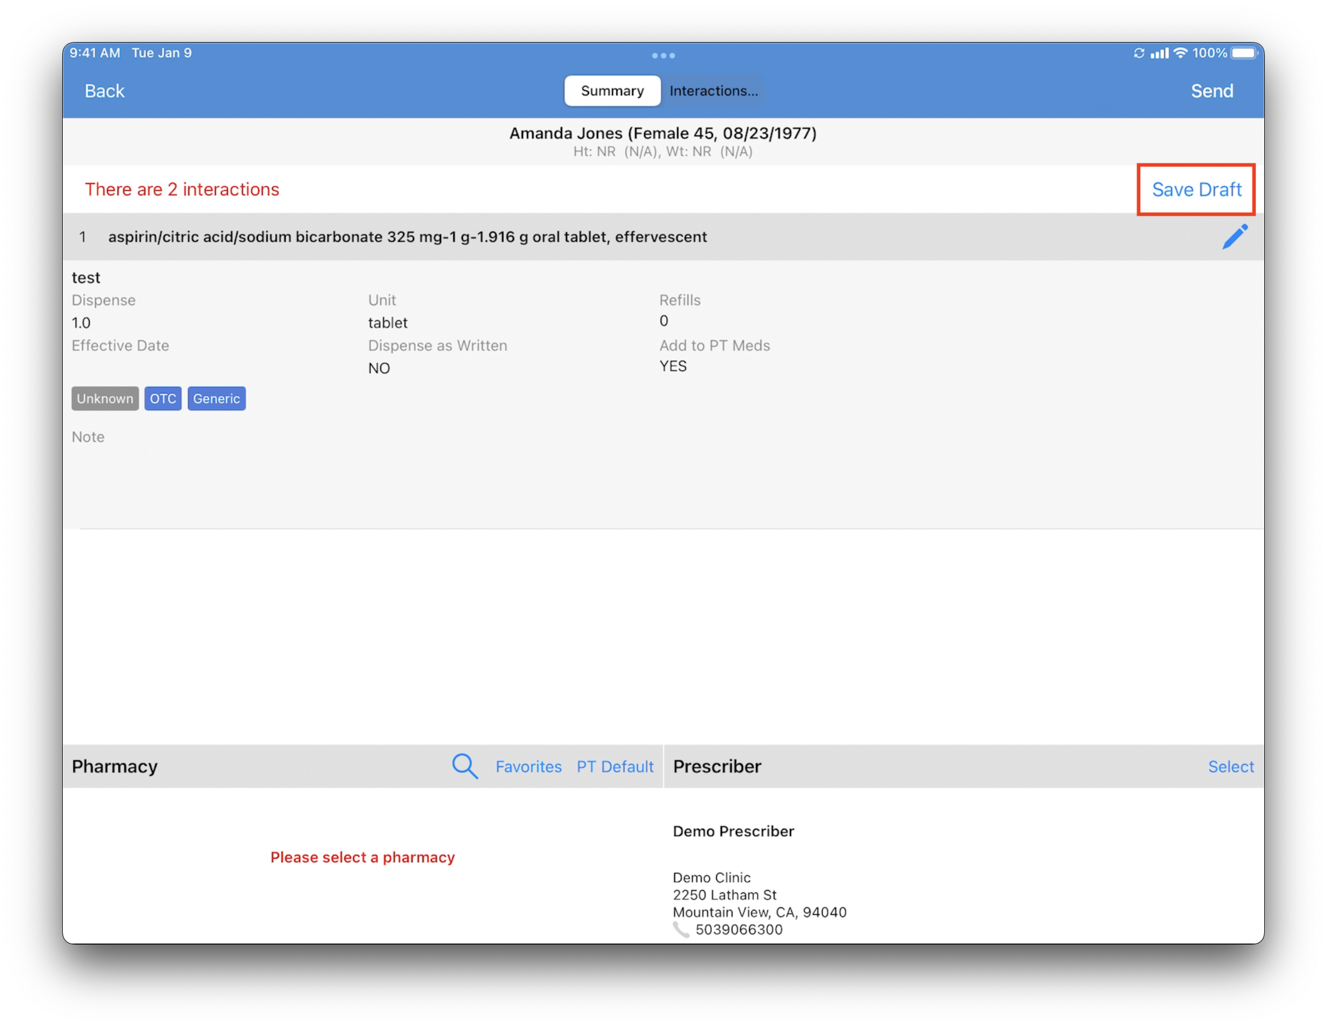Tap the 'There are 2 interactions' warning
This screenshot has width=1327, height=1027.
pos(182,189)
